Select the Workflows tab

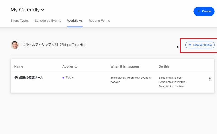(75, 21)
